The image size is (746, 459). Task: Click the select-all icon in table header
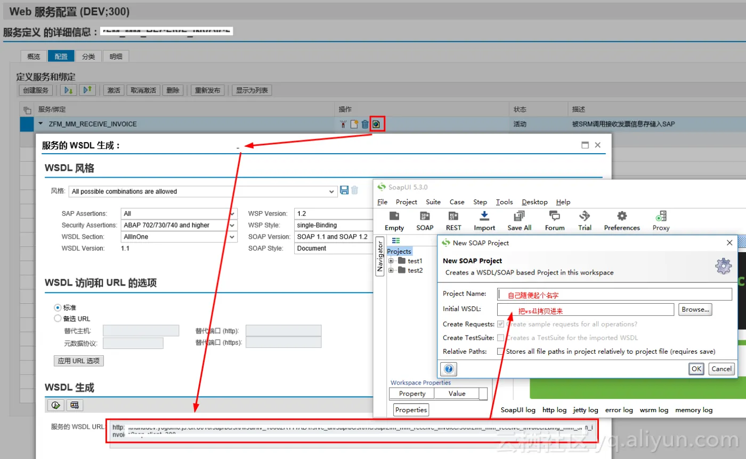27,110
